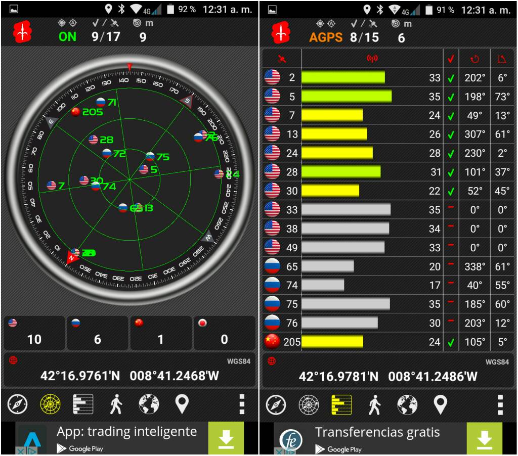Tap green checkmark for satellite 7
Viewport: 518px width, 456px height.
pos(451,116)
